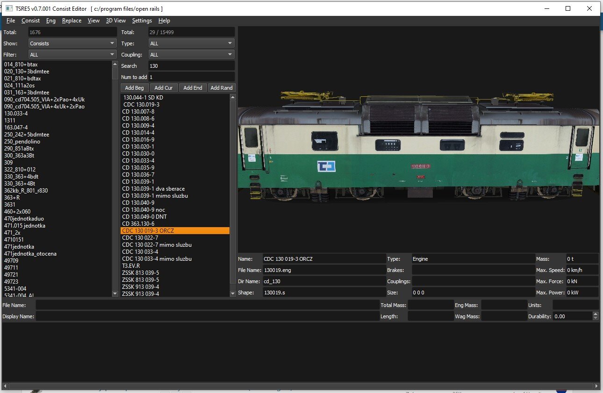Decrease the Durability value with down arrow

pyautogui.click(x=595, y=318)
